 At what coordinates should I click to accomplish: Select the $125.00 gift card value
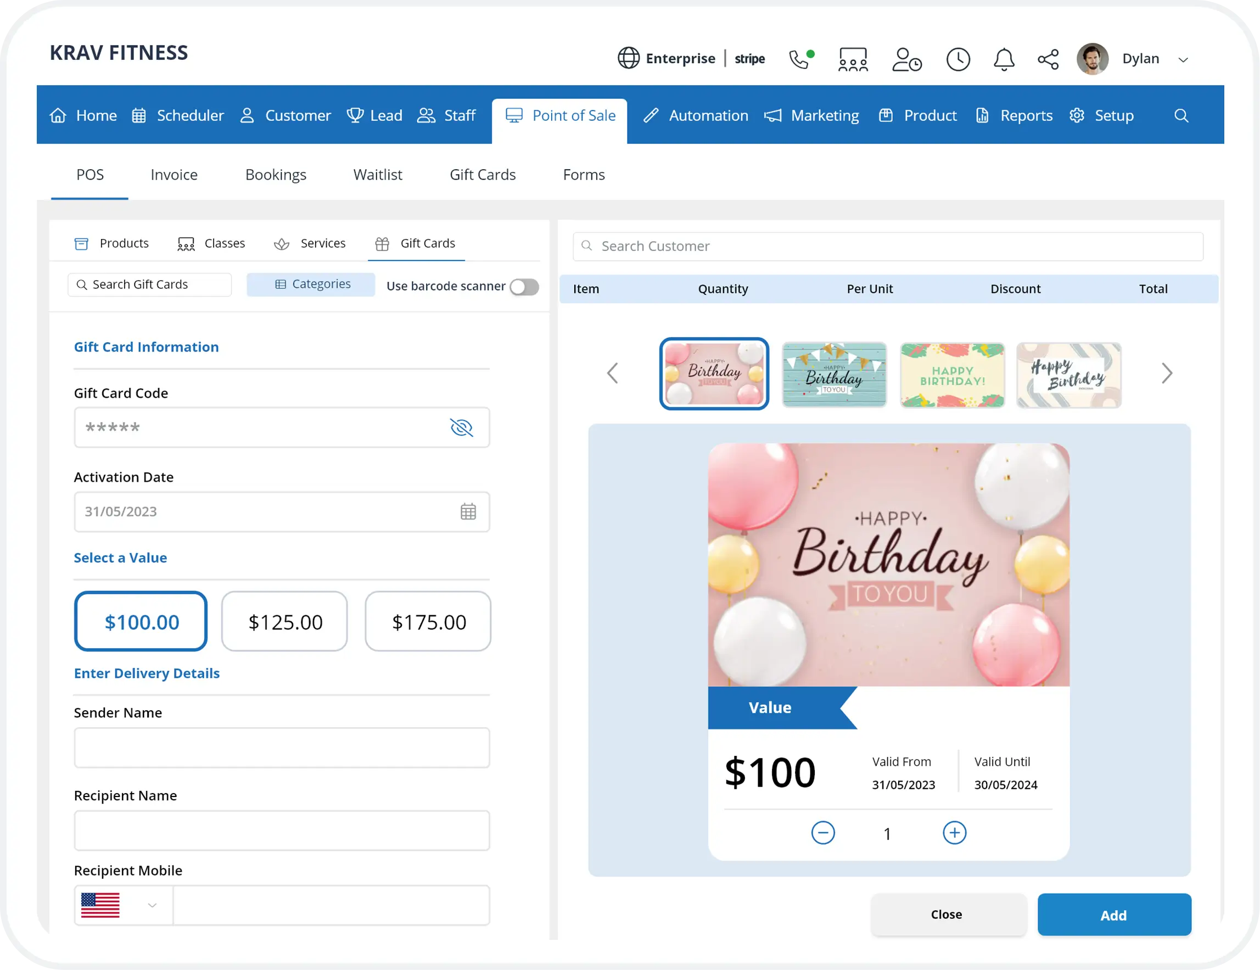284,621
